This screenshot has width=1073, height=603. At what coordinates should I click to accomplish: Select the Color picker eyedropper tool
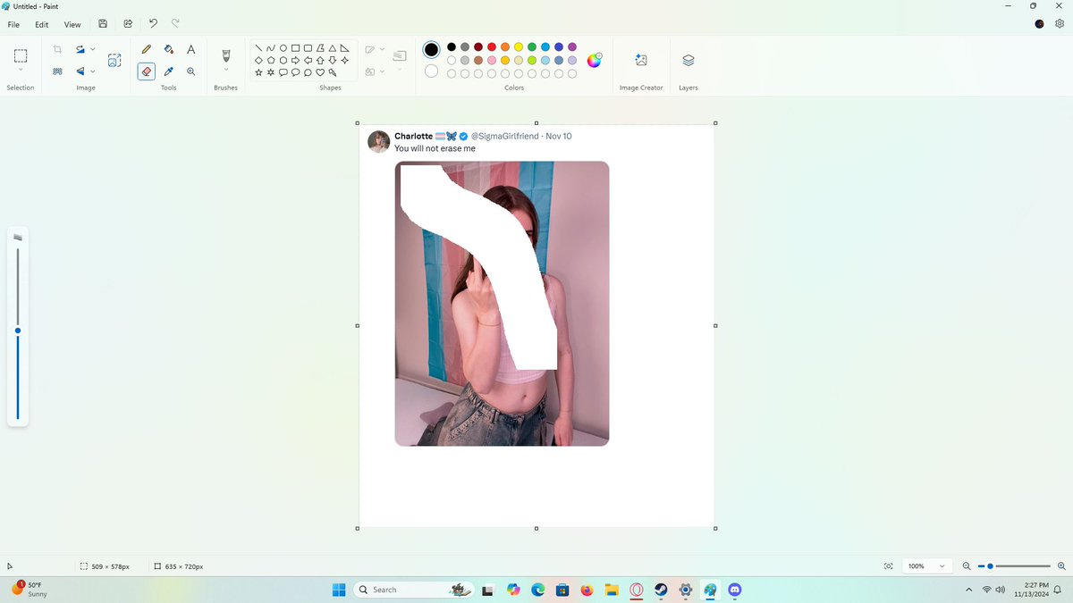click(169, 71)
